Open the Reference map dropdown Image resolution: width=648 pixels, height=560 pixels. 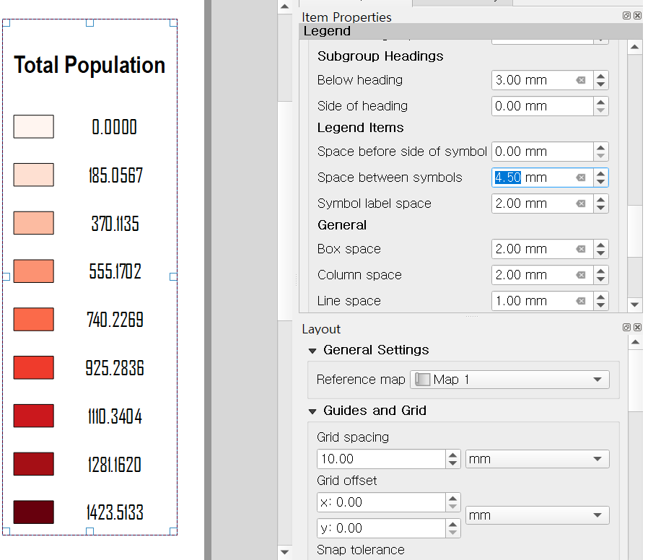(509, 380)
